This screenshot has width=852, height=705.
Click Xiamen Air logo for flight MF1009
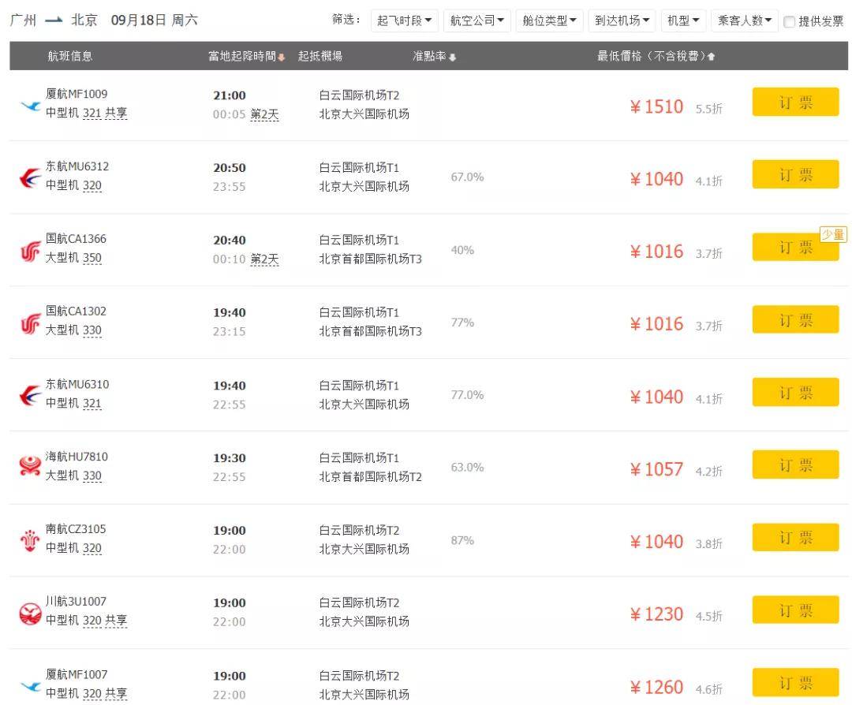click(x=31, y=106)
